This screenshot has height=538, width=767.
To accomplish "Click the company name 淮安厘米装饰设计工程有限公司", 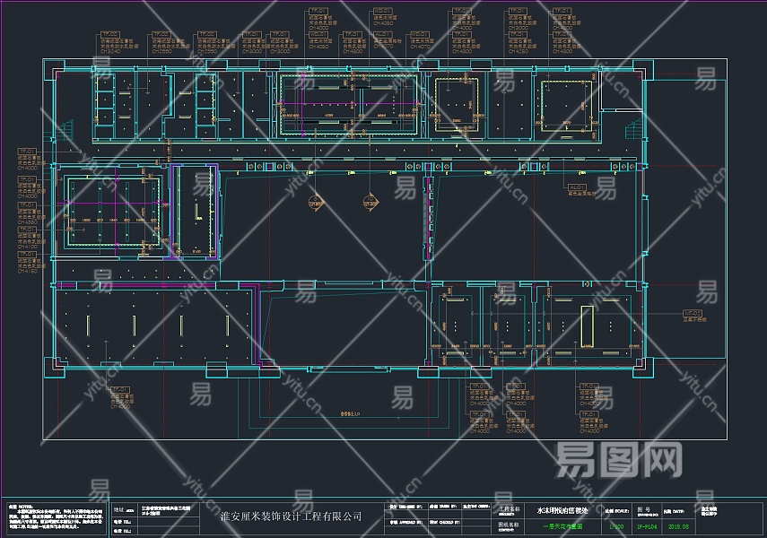I will pyautogui.click(x=292, y=516).
